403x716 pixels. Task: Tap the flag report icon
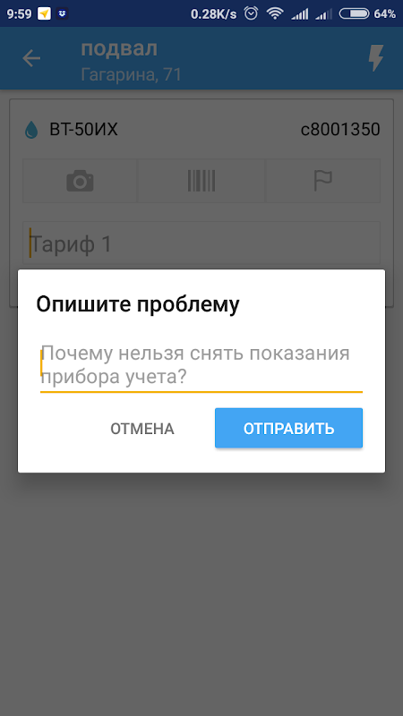coord(323,181)
